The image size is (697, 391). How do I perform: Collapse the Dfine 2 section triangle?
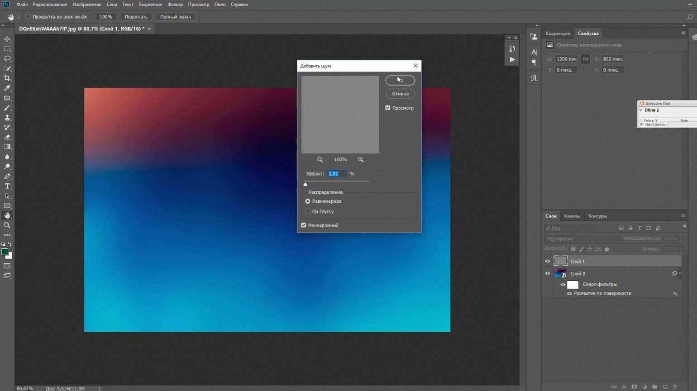(x=641, y=110)
